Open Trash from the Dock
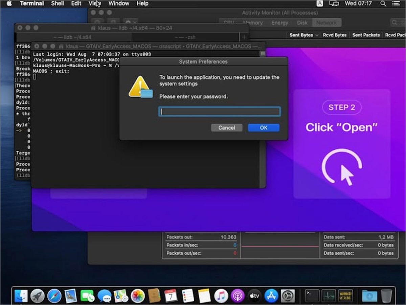Screen dimensions: 406x305 click(386, 296)
